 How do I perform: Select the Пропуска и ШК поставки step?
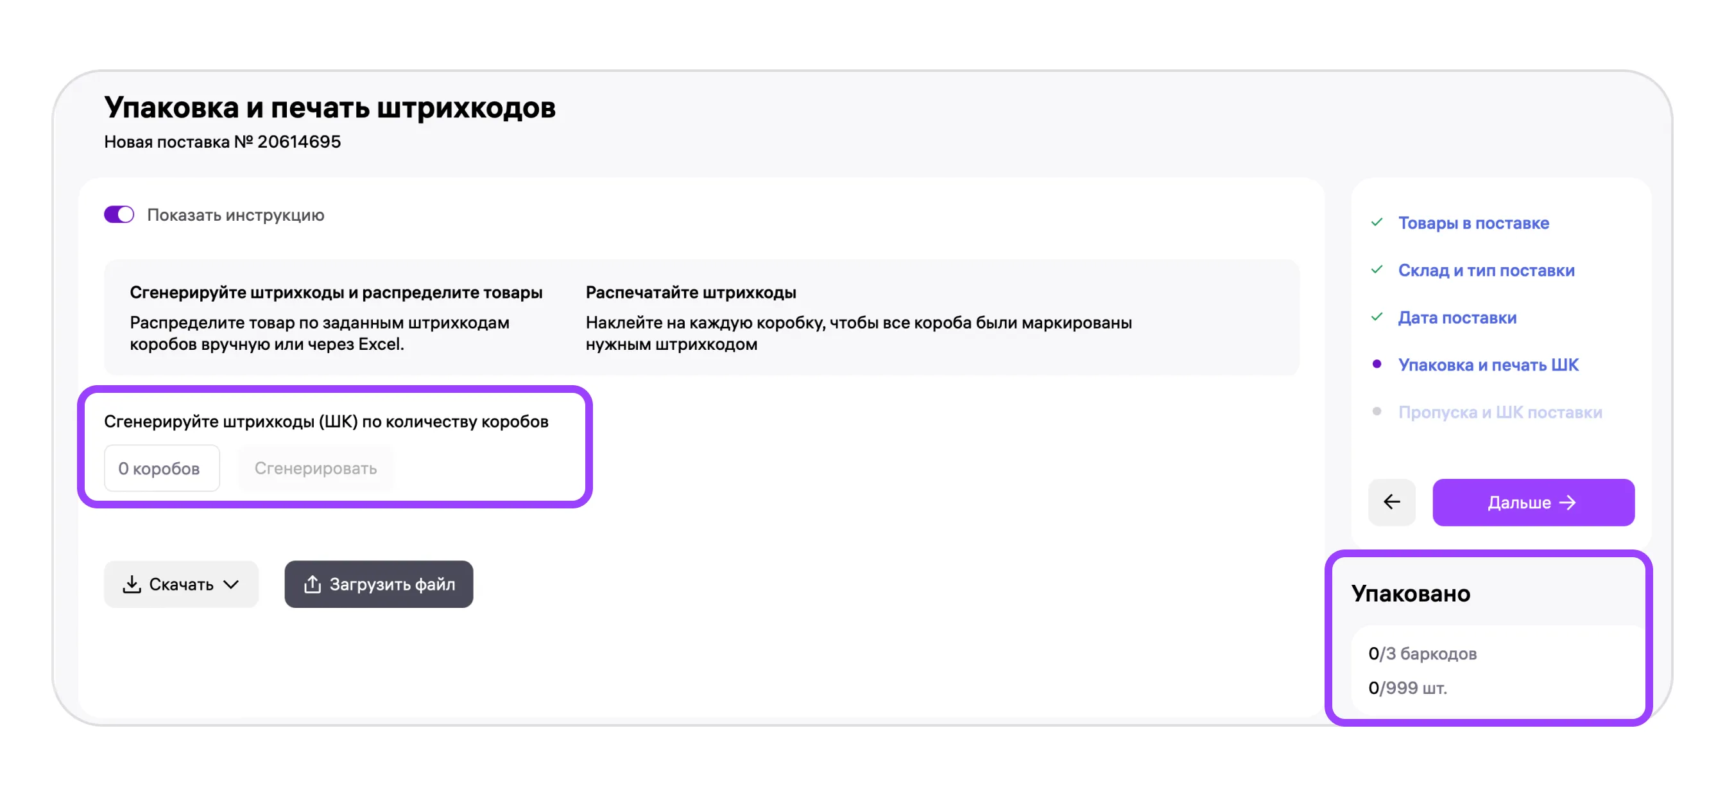1499,412
